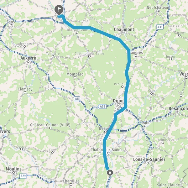This screenshot has width=188, height=188.
Task: Click the Sens town marker
Action: [x=11, y=25]
